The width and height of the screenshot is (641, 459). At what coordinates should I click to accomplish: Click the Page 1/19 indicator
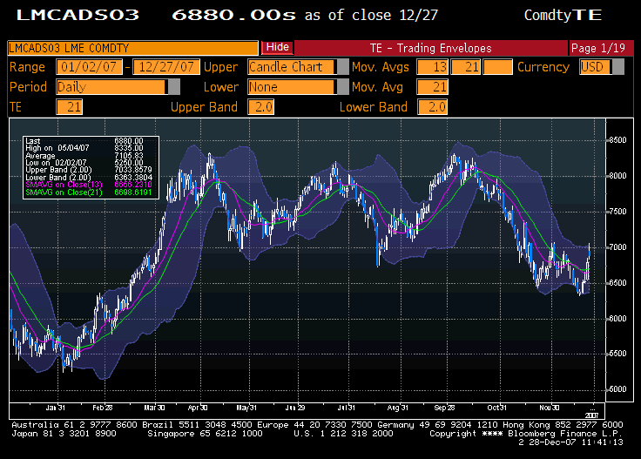[x=595, y=48]
